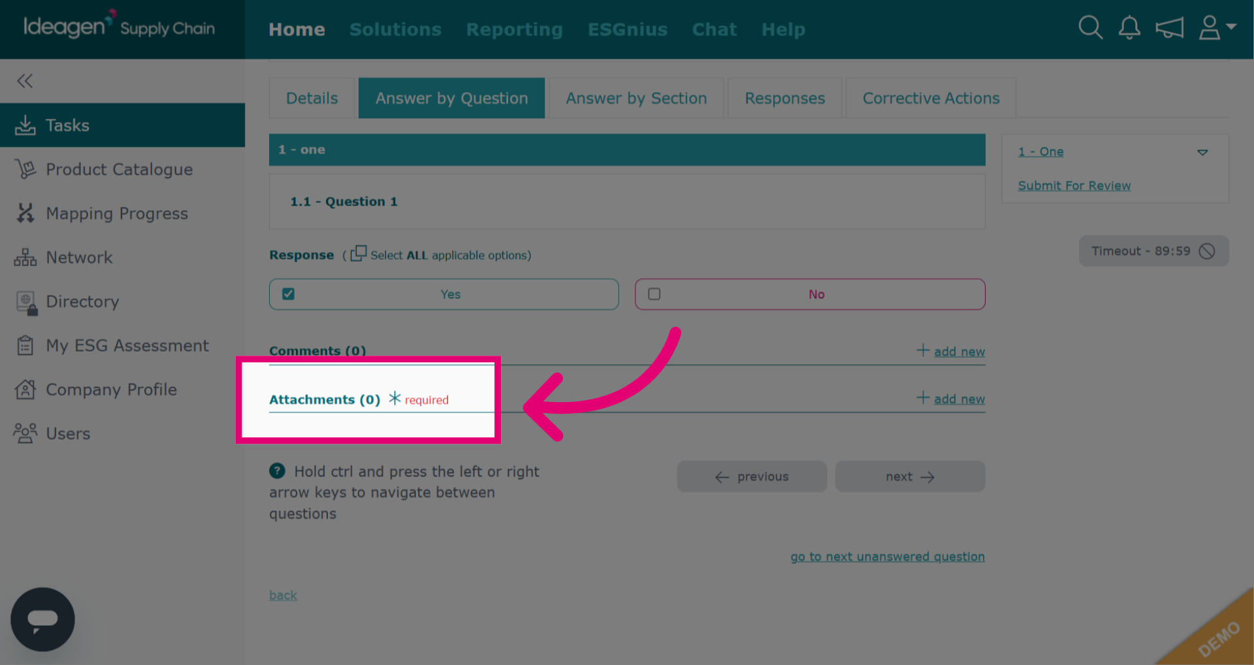Open My ESG Assessment in sidebar
This screenshot has width=1254, height=665.
(122, 345)
